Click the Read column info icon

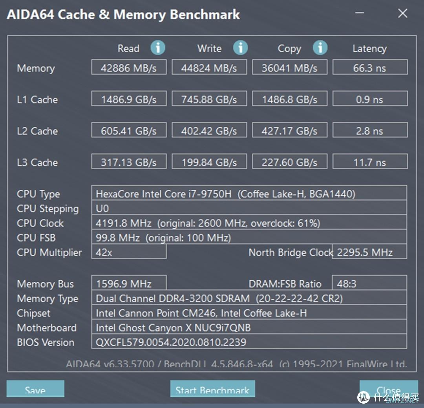pos(158,48)
